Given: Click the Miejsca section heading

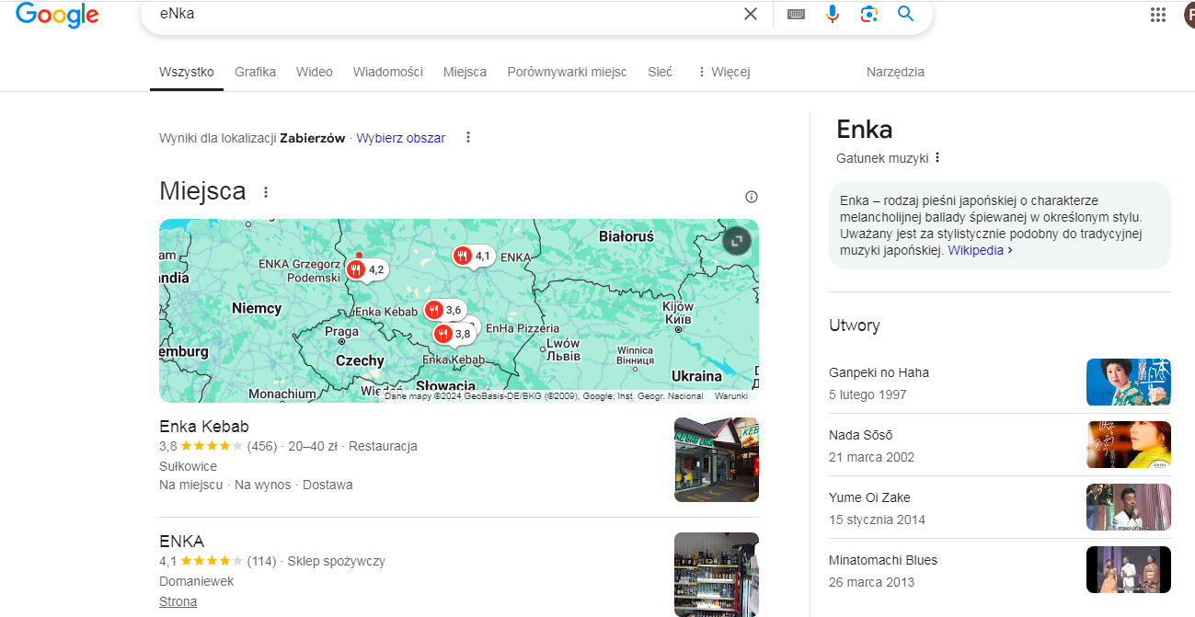Looking at the screenshot, I should click(202, 191).
